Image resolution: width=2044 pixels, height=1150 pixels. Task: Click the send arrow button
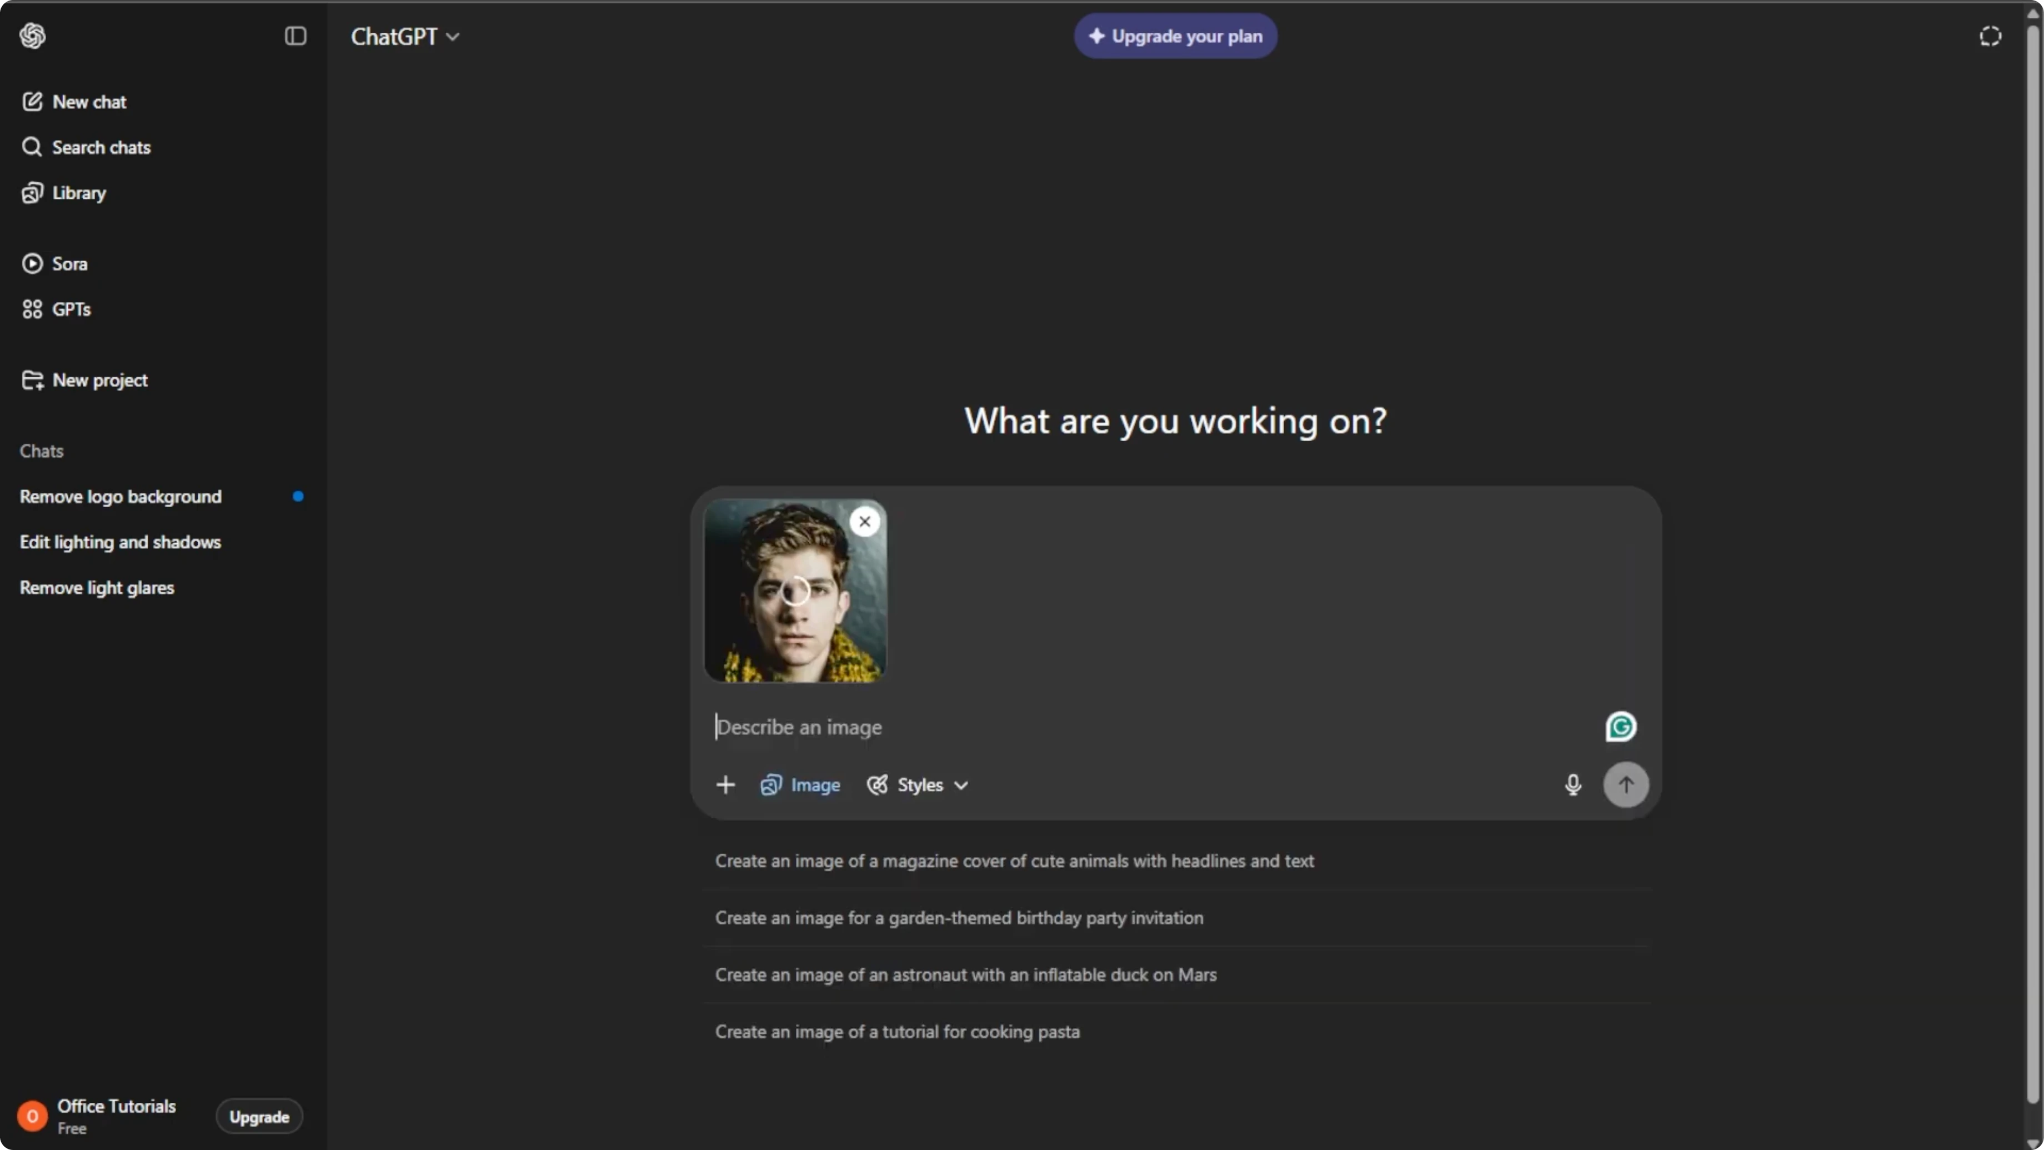[x=1626, y=785]
